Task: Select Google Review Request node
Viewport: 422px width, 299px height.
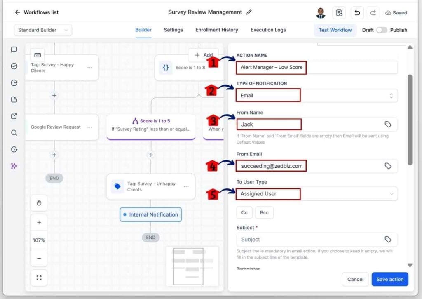Action: tap(62, 127)
